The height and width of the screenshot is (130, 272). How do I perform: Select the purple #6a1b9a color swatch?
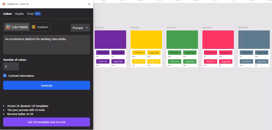click(110, 39)
